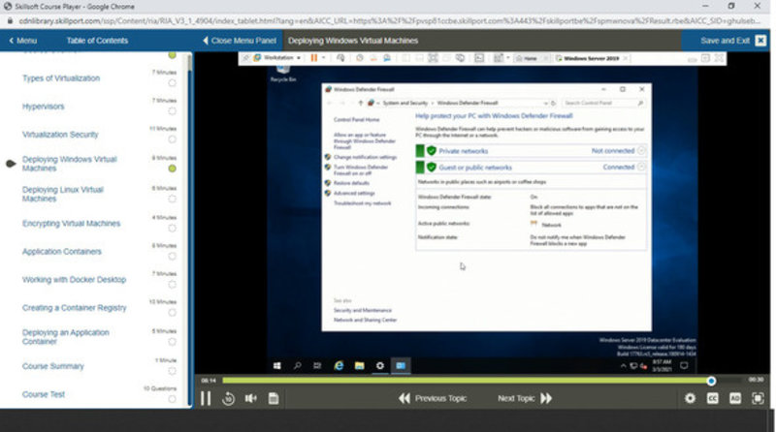Image resolution: width=776 pixels, height=432 pixels.
Task: Click Settings gear in VM taskbar
Action: click(380, 366)
